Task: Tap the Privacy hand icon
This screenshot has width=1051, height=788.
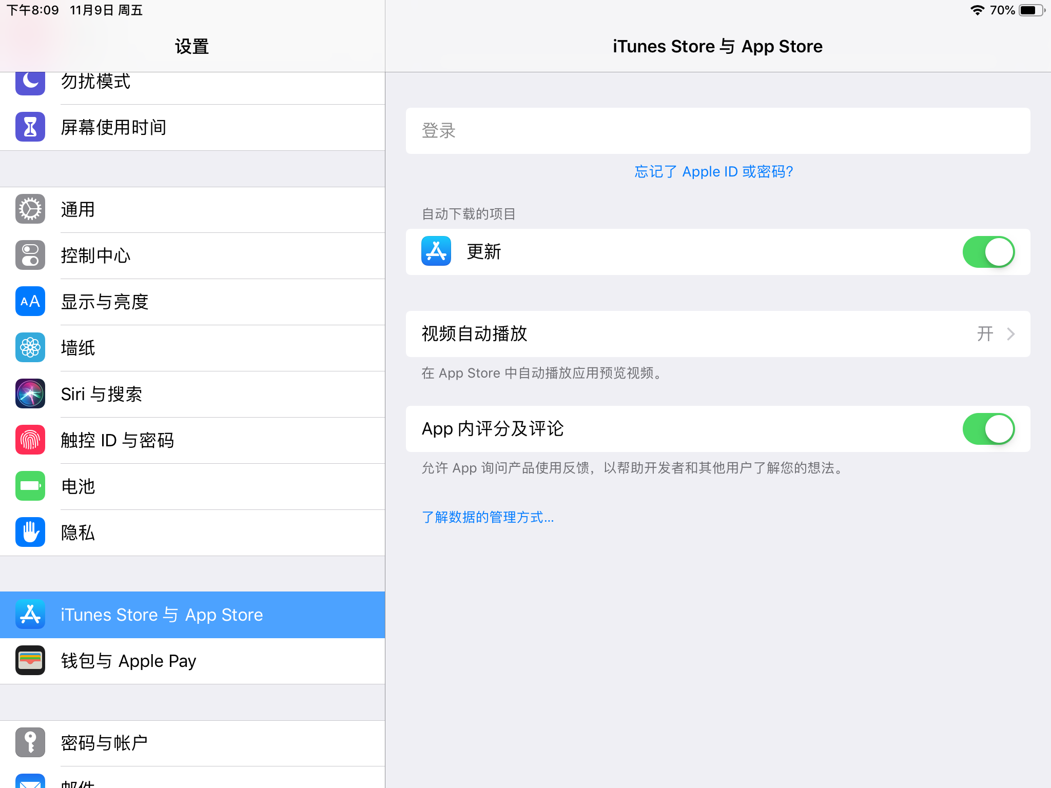Action: (x=30, y=532)
